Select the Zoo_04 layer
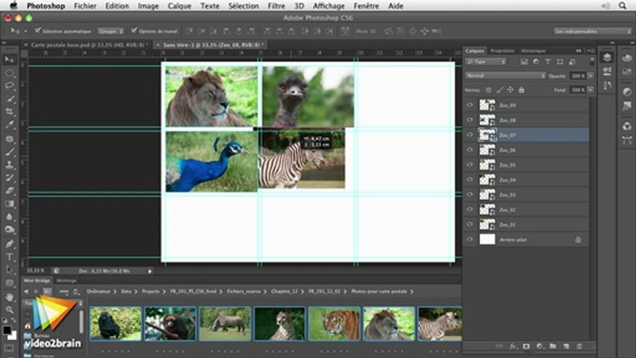 tap(527, 179)
